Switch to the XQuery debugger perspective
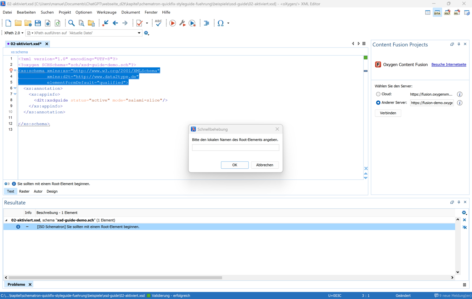The width and height of the screenshot is (472, 299). tap(457, 13)
